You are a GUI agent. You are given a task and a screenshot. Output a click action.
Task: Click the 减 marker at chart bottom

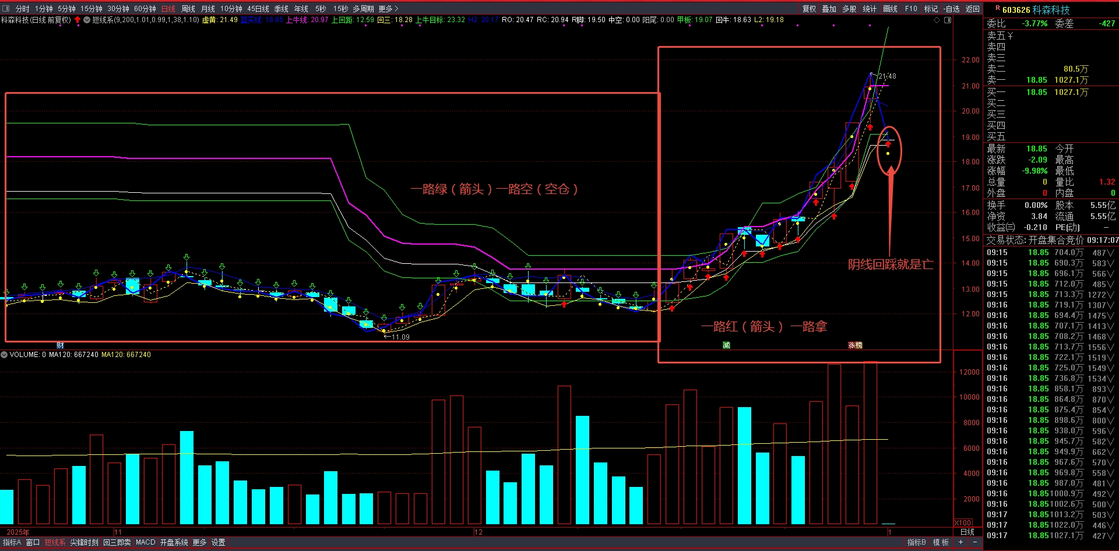[726, 345]
